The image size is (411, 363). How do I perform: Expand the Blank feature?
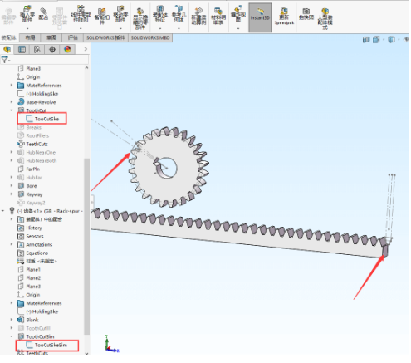coord(12,320)
